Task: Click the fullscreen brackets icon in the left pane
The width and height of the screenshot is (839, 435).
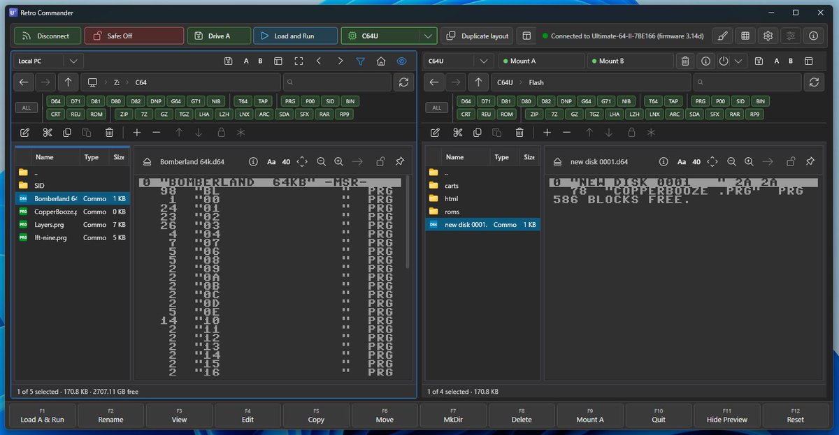Action: pyautogui.click(x=299, y=61)
